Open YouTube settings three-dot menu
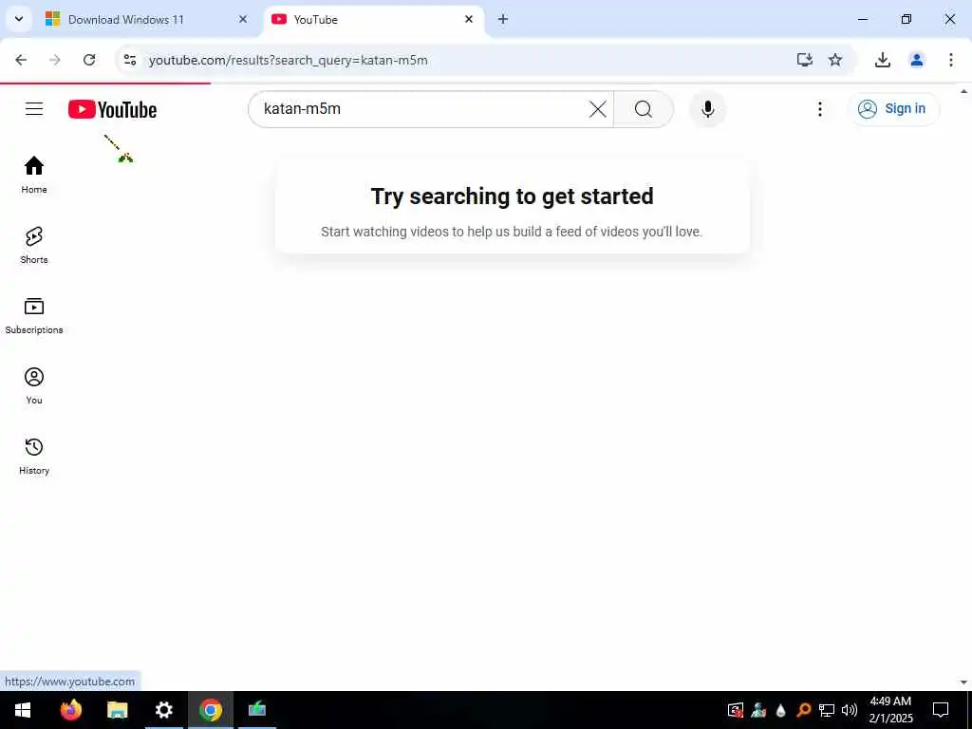The width and height of the screenshot is (972, 729). [819, 109]
